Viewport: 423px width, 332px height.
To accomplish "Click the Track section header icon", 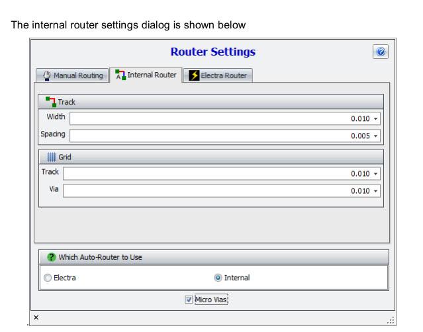I will coord(50,103).
